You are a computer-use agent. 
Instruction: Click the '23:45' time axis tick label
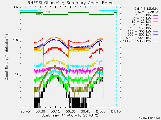pos(25,111)
